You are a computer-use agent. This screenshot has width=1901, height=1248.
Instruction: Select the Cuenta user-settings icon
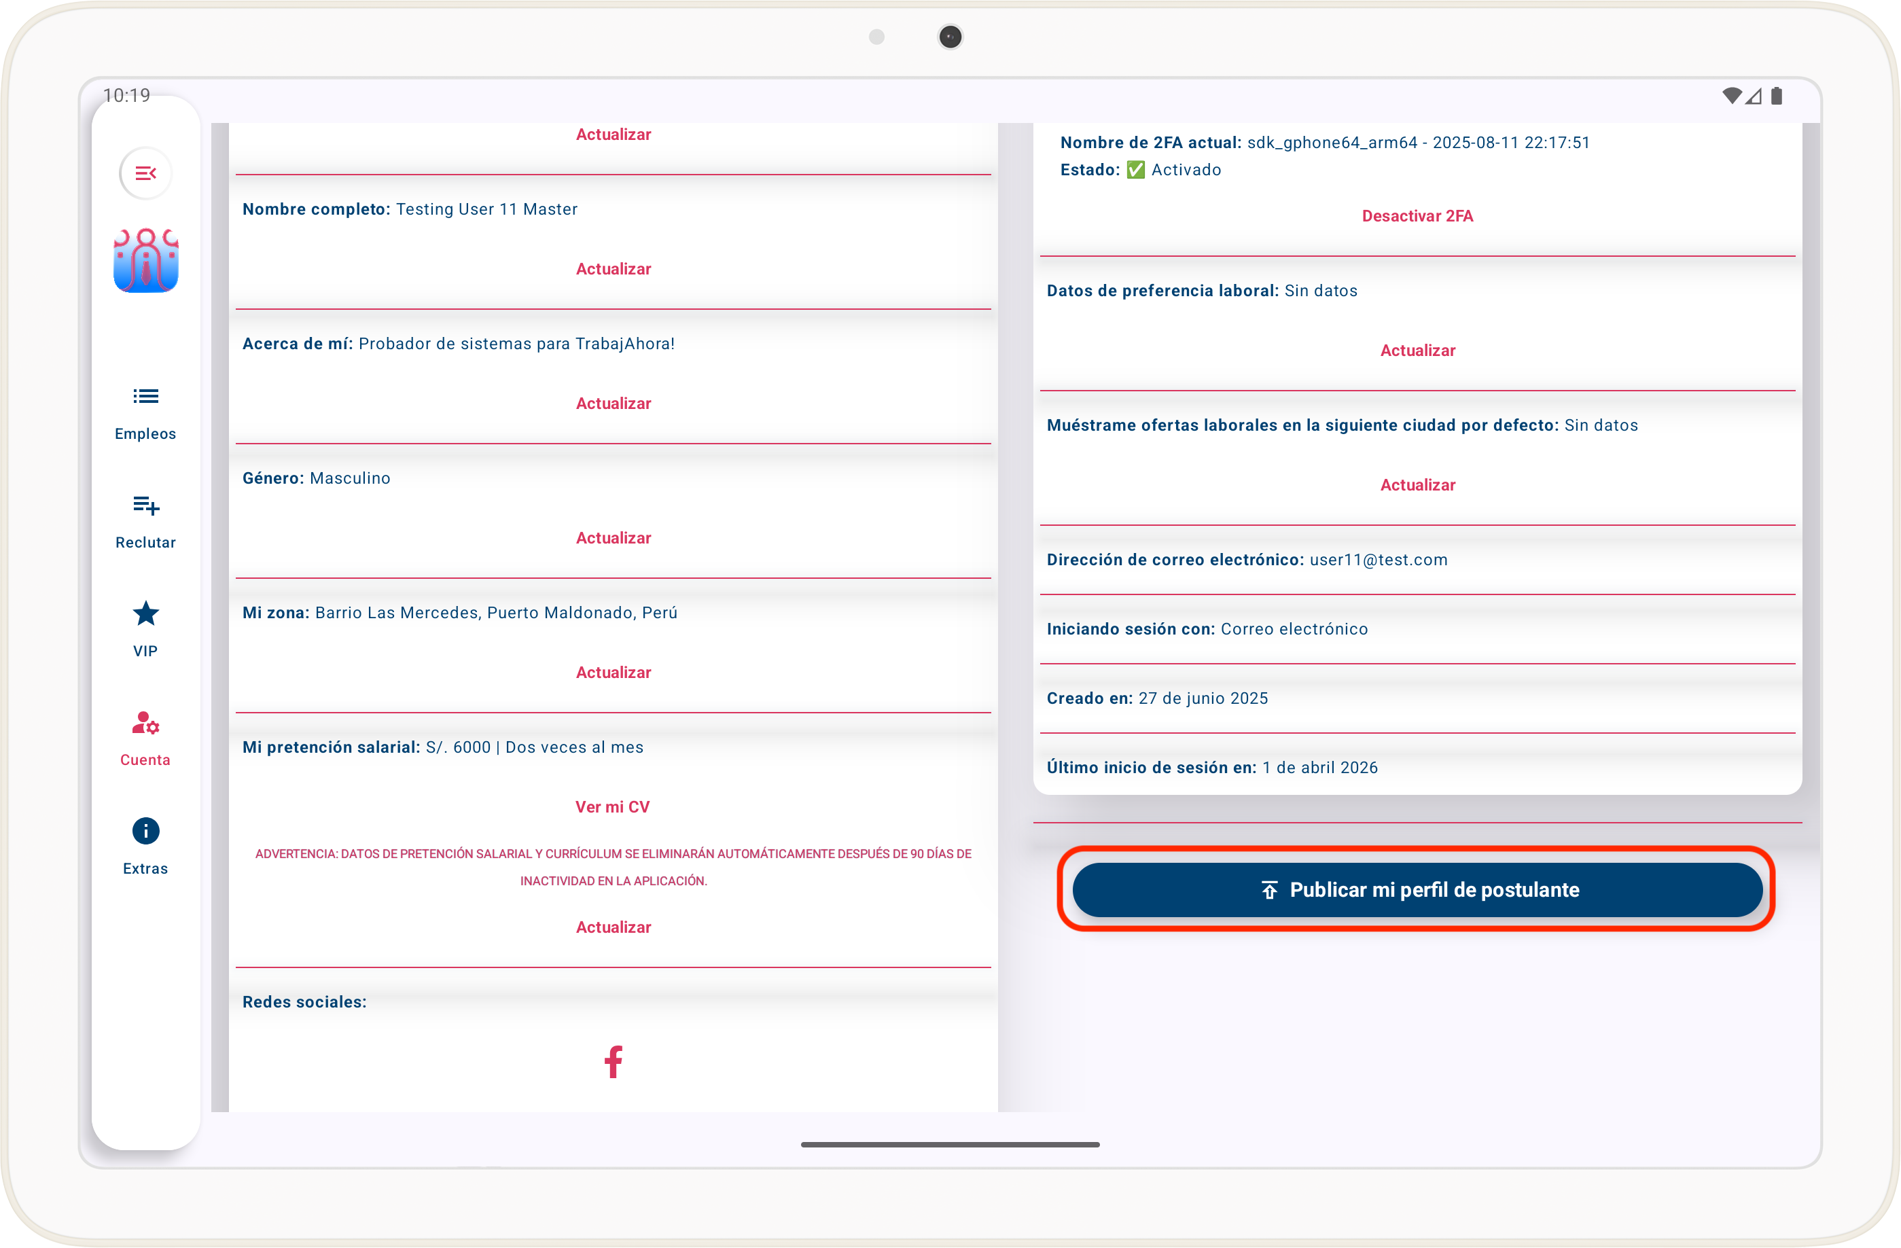(145, 724)
